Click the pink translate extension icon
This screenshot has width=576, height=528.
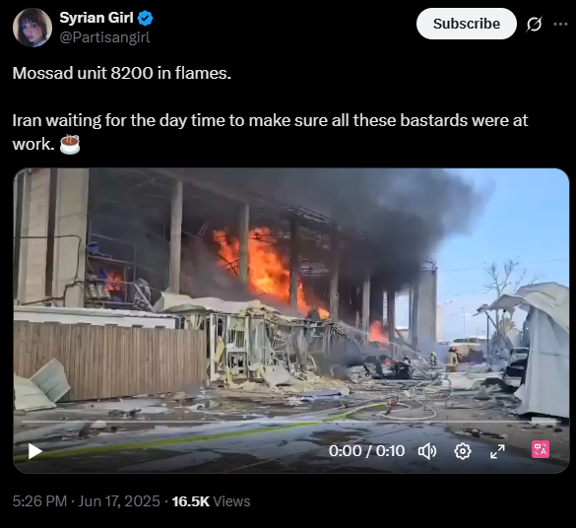[541, 449]
